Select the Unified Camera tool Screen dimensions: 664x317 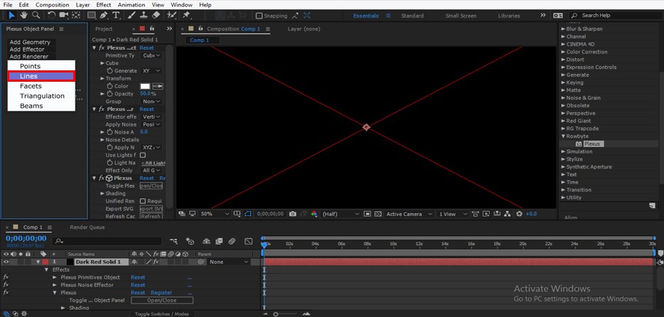(x=63, y=15)
